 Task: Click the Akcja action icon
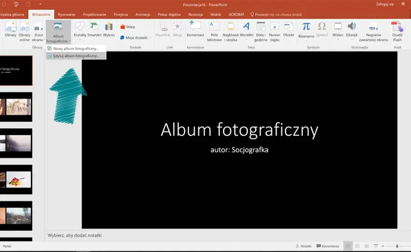point(177,29)
